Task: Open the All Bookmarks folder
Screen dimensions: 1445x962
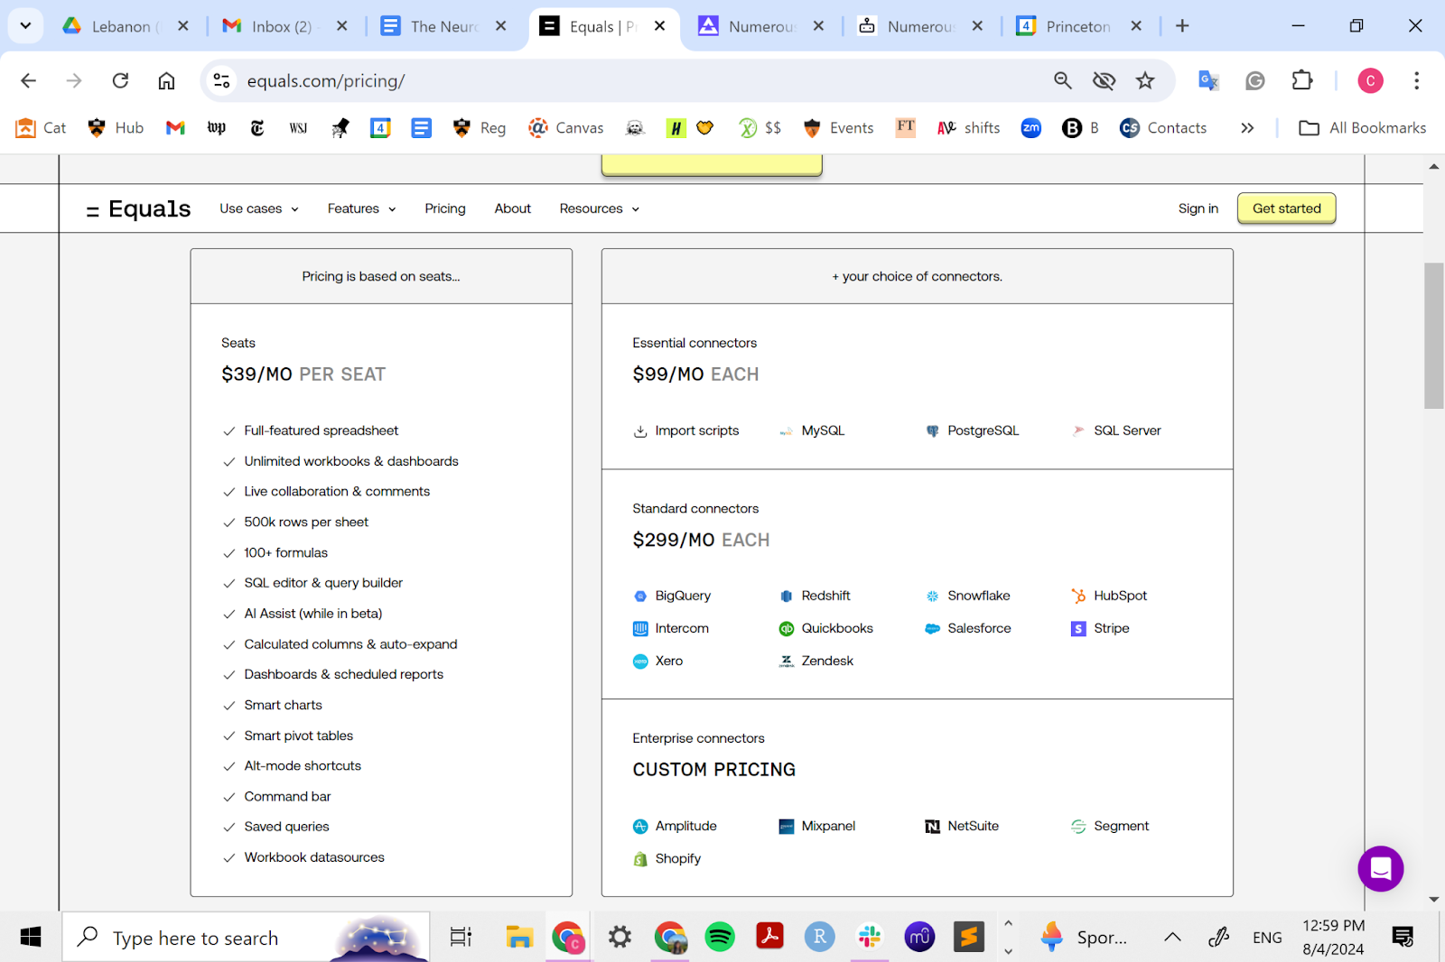Action: [1362, 128]
